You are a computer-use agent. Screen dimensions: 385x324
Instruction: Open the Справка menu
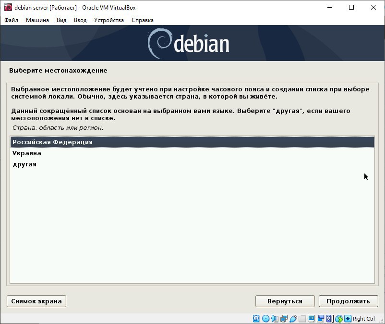coord(143,20)
